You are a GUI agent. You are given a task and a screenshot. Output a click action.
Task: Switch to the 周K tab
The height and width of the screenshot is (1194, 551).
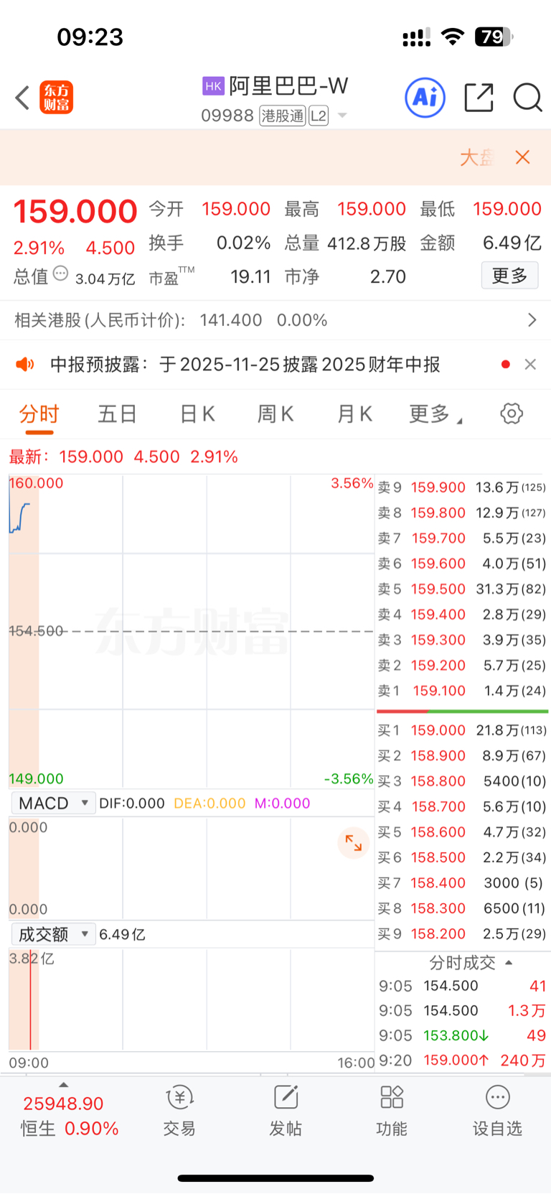(x=275, y=414)
